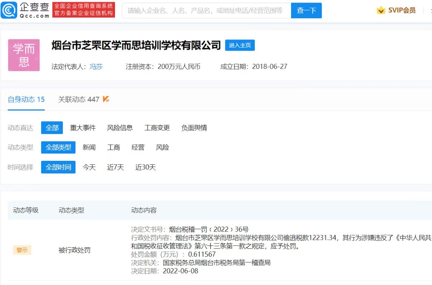This screenshot has height=285, width=432.
Task: Open the SVIP会员 link
Action: click(402, 10)
